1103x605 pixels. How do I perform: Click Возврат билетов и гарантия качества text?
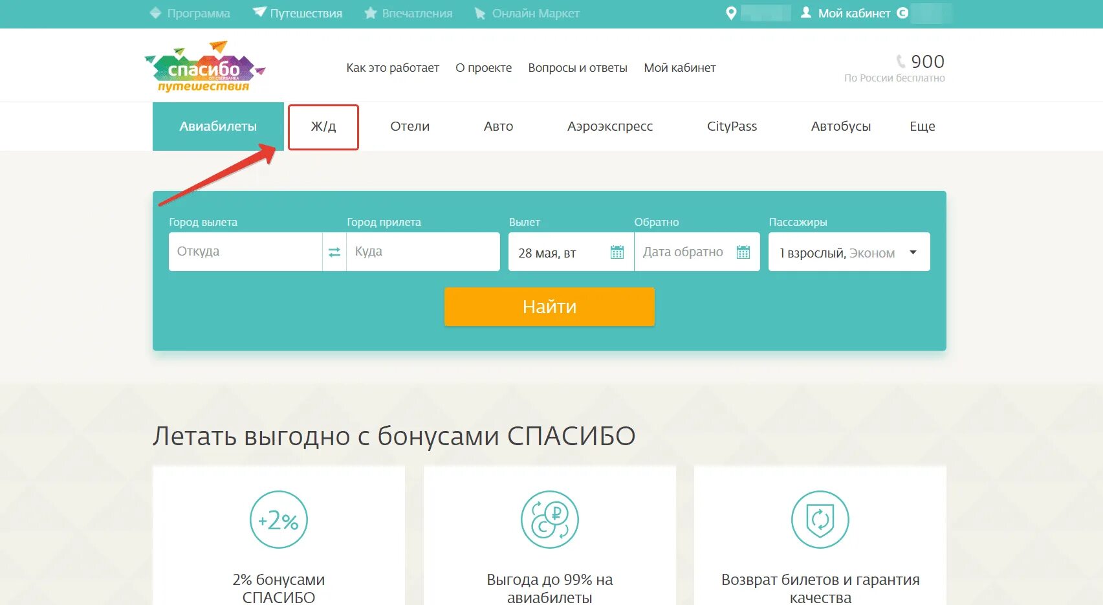click(820, 588)
